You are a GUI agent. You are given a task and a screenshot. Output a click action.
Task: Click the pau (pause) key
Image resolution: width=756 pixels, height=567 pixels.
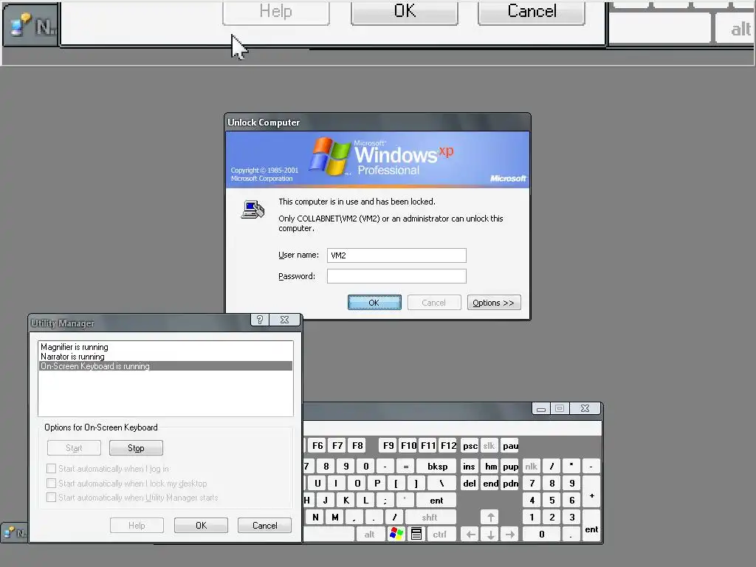[510, 445]
